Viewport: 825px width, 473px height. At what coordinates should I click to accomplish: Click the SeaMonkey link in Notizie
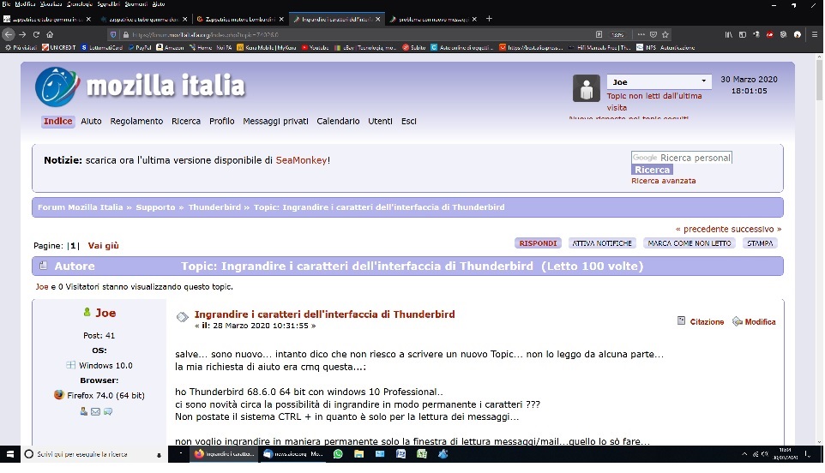(301, 160)
